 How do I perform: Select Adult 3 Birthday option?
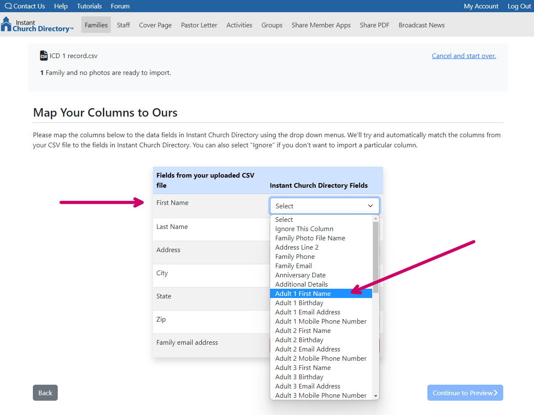click(321, 377)
